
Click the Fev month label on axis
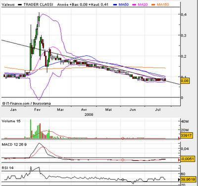tap(37, 110)
